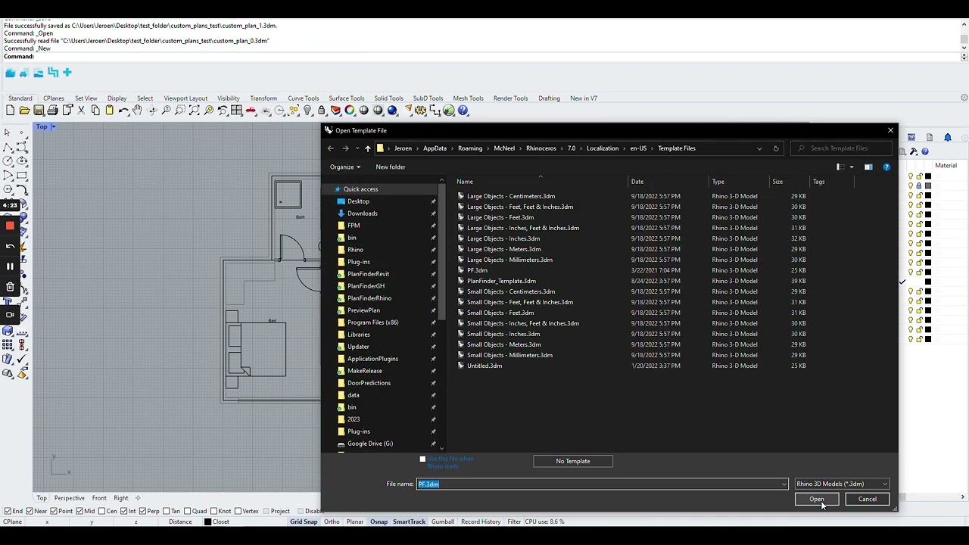
Task: Click the padlock Lock Objects toolbar icon
Action: point(322,111)
